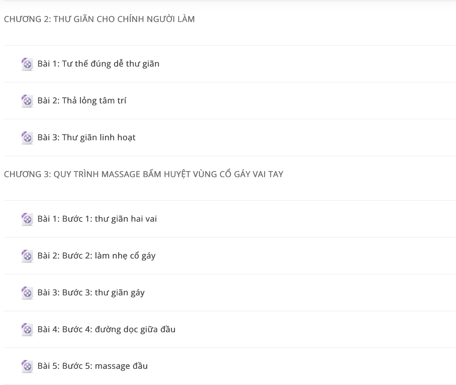Click video icon next to 'Bước 3: thư giãn gáy'

coord(27,293)
